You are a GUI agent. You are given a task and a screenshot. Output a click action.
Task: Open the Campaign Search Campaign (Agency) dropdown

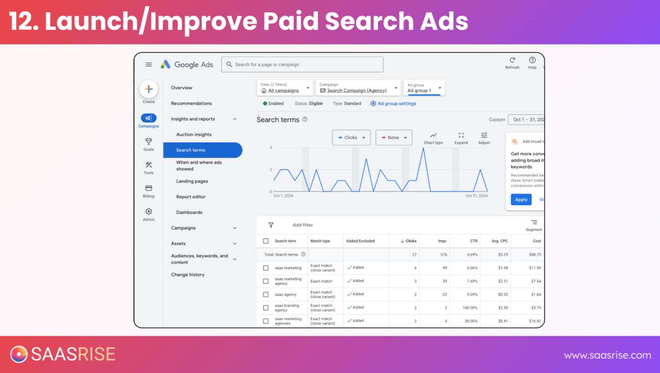pos(358,88)
